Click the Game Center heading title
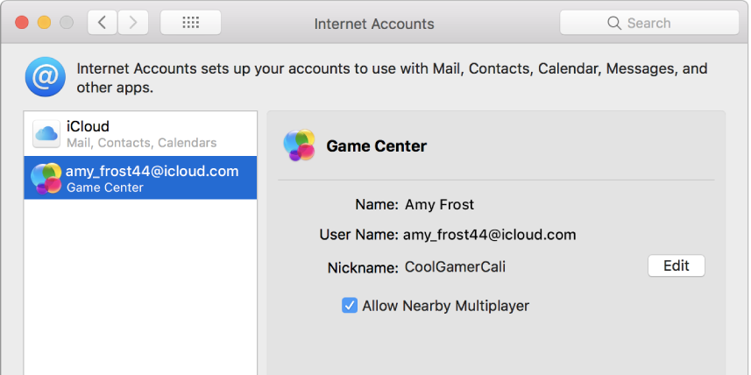The height and width of the screenshot is (375, 751). [x=376, y=146]
